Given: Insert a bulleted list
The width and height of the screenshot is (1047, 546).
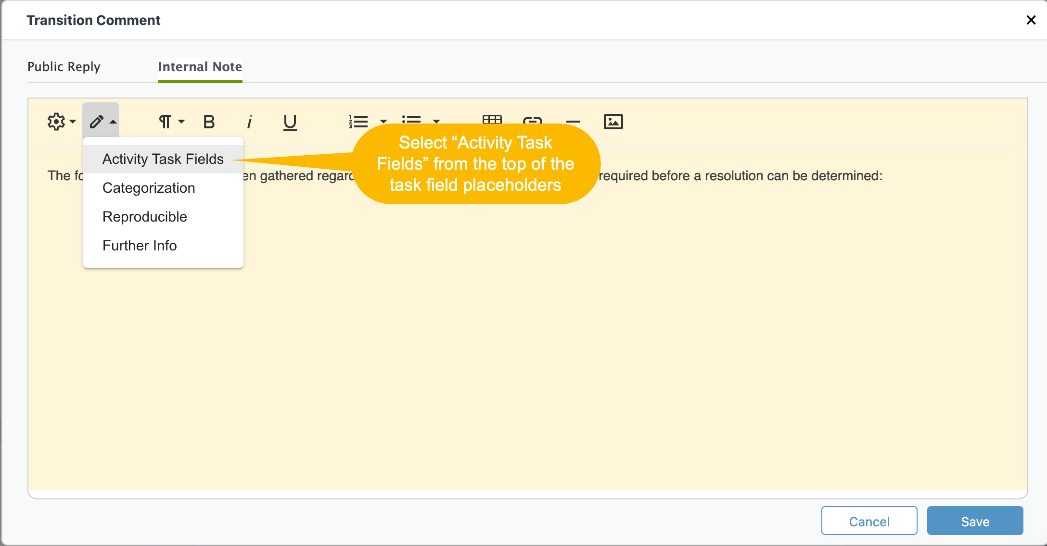Looking at the screenshot, I should 411,120.
